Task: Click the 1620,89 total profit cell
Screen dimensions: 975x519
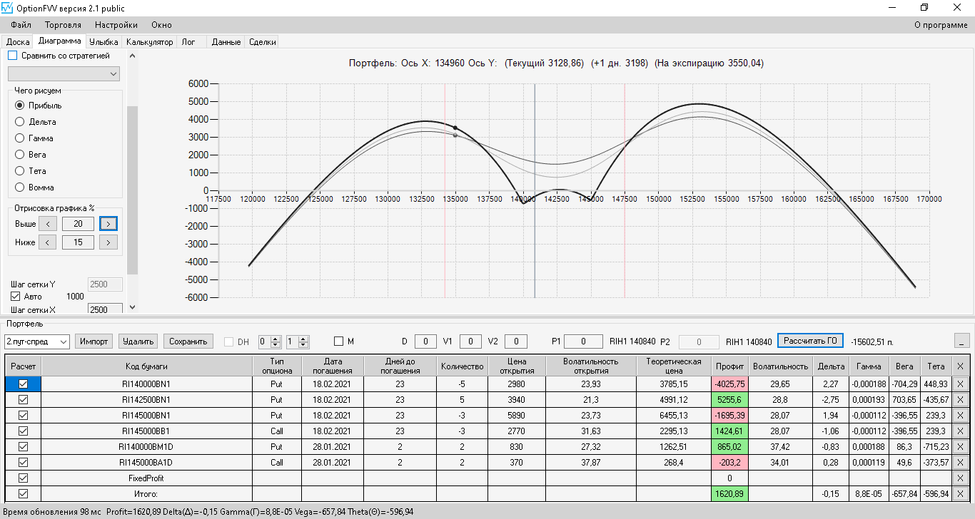Action: (x=729, y=494)
